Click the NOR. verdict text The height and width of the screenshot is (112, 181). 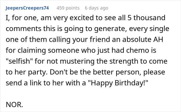pyautogui.click(x=14, y=104)
